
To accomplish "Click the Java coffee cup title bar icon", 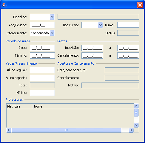I will pyautogui.click(x=4, y=5).
